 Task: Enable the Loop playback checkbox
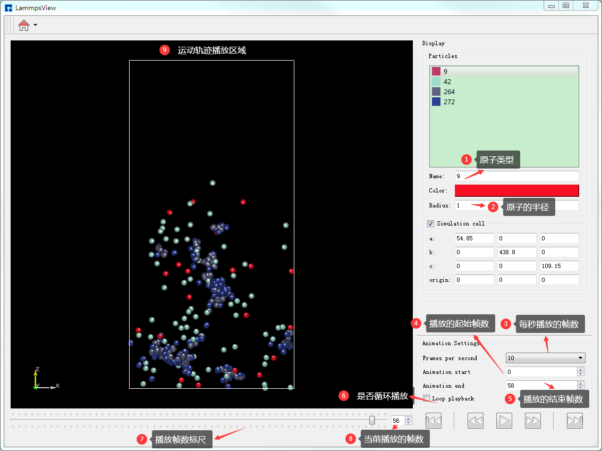(x=427, y=398)
